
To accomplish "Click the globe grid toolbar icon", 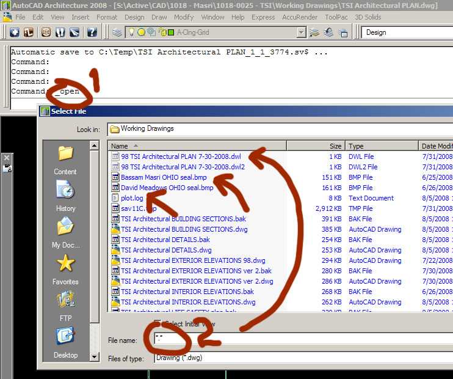I will click(x=46, y=32).
